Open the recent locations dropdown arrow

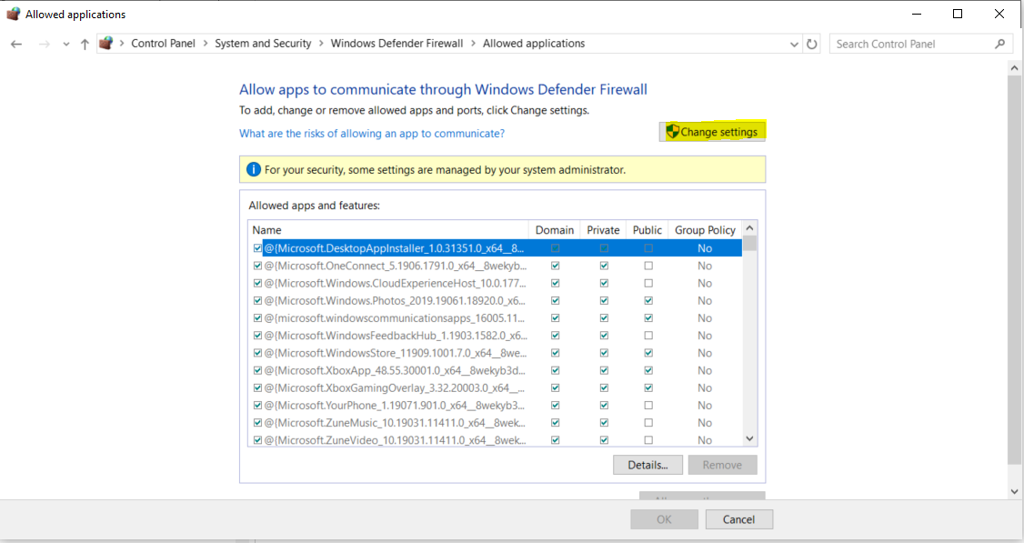pyautogui.click(x=66, y=45)
